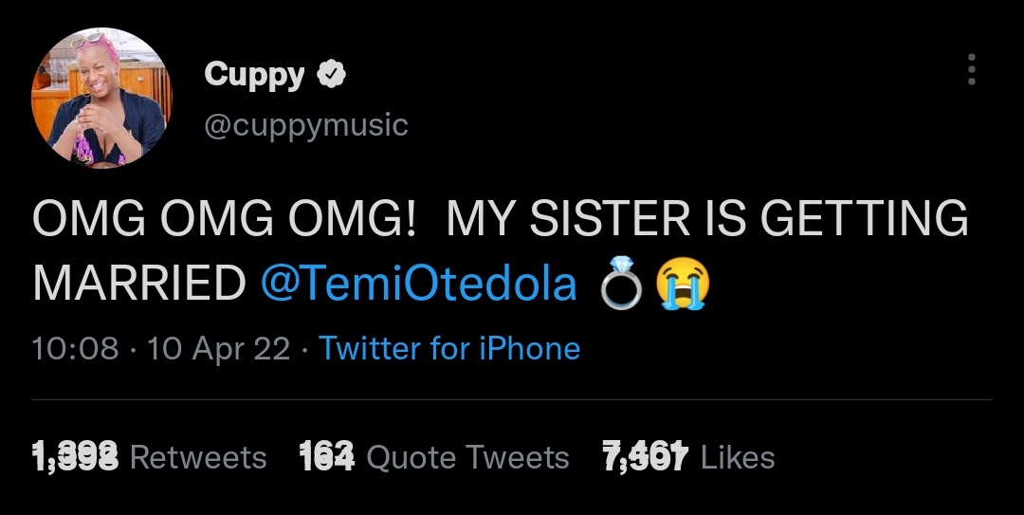The height and width of the screenshot is (515, 1024).
Task: Click the diamond ring emoji
Action: (623, 285)
